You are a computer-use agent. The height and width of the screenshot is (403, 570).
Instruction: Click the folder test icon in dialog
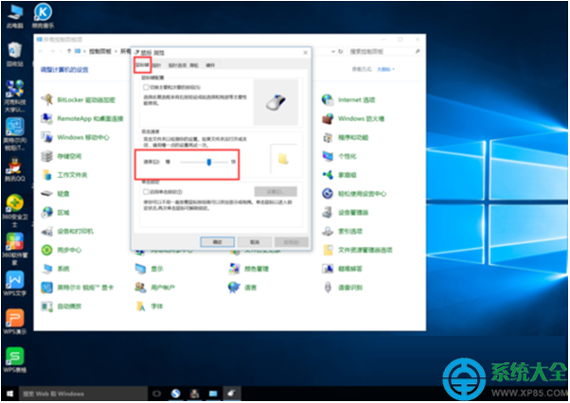(283, 159)
